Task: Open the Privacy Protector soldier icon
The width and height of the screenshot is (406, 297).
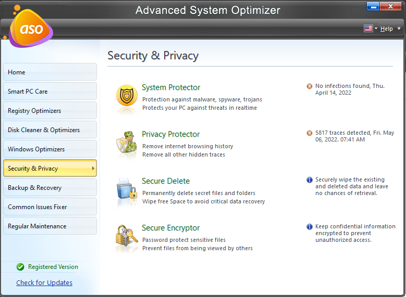Action: 127,142
